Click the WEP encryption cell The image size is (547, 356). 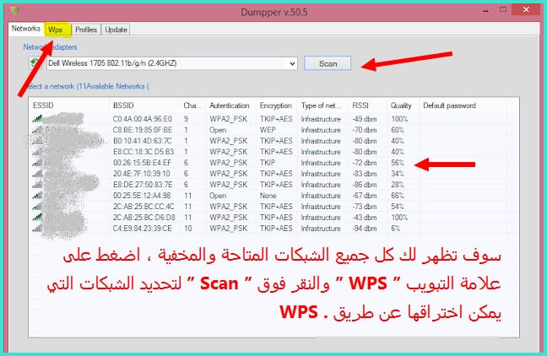(268, 130)
